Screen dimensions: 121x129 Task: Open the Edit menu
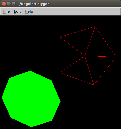(17, 11)
